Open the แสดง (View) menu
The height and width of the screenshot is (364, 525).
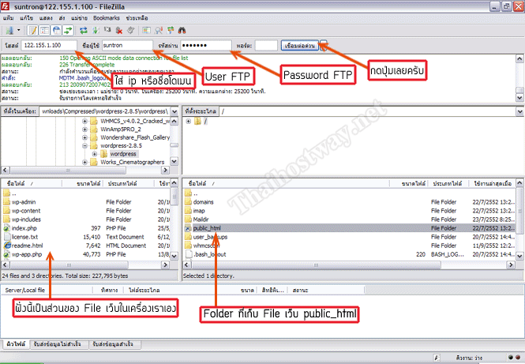click(46, 18)
